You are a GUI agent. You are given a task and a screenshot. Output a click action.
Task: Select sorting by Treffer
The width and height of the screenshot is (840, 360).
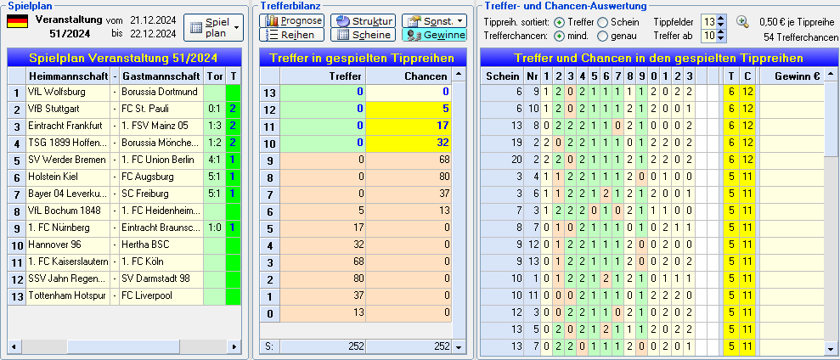pos(559,22)
